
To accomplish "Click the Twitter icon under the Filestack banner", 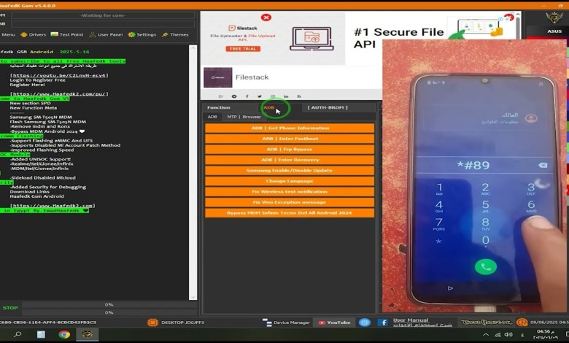I will tap(260, 96).
